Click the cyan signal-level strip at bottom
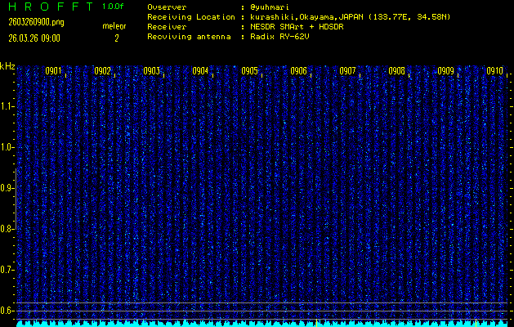 click(261, 323)
